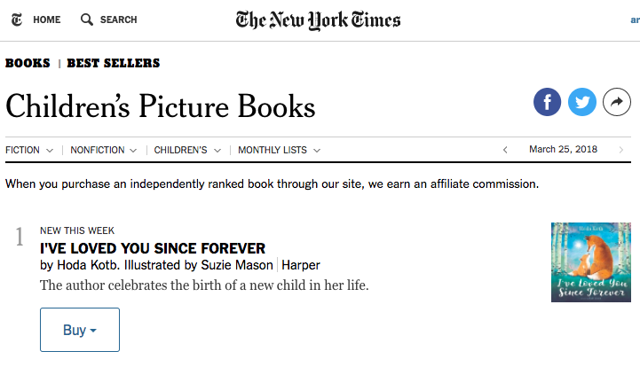The height and width of the screenshot is (367, 640).
Task: Open the Books section link
Action: pos(28,63)
